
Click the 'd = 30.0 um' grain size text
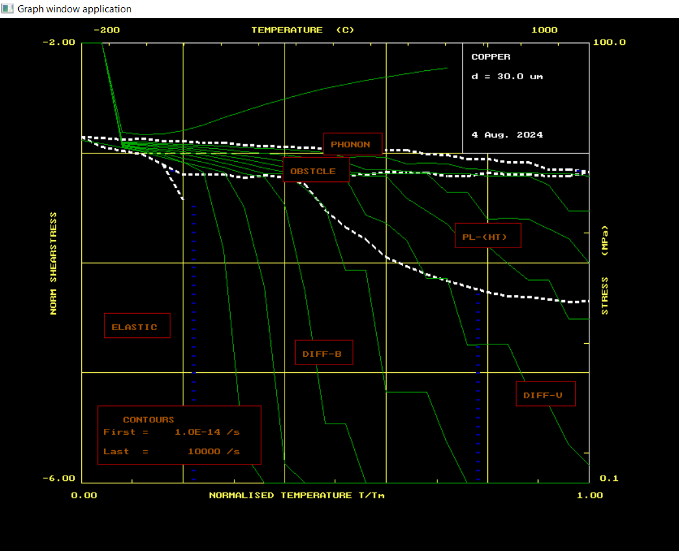click(507, 76)
